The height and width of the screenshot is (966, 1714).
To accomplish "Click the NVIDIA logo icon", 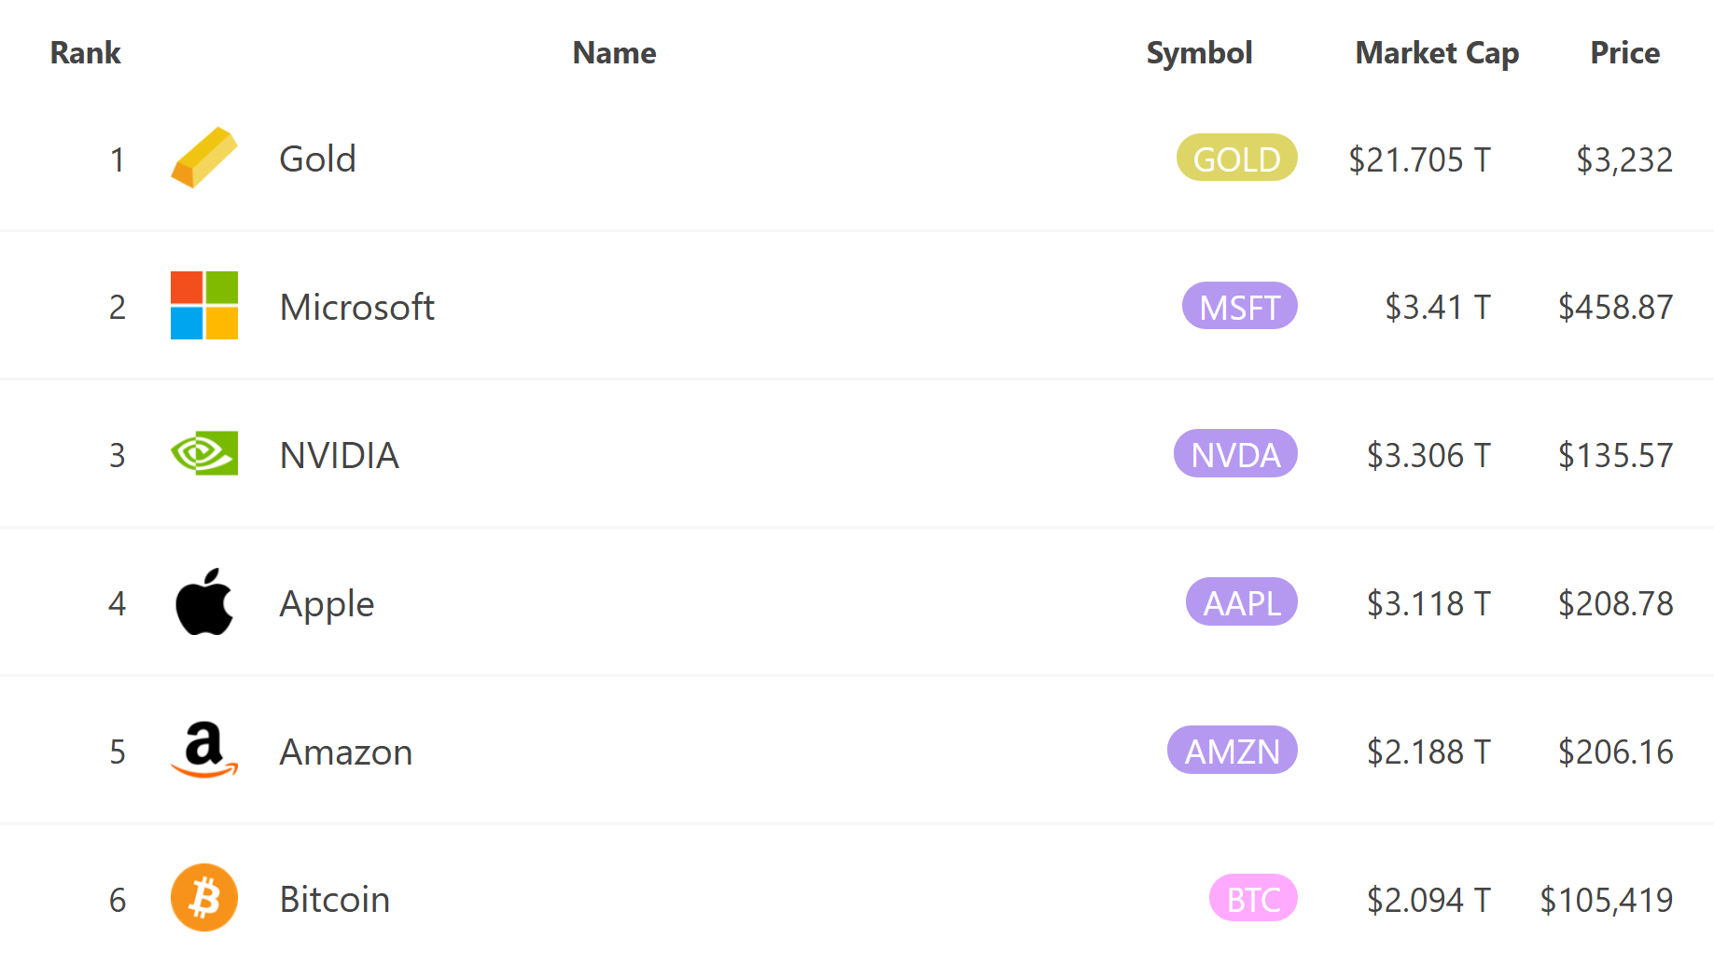I will [204, 453].
